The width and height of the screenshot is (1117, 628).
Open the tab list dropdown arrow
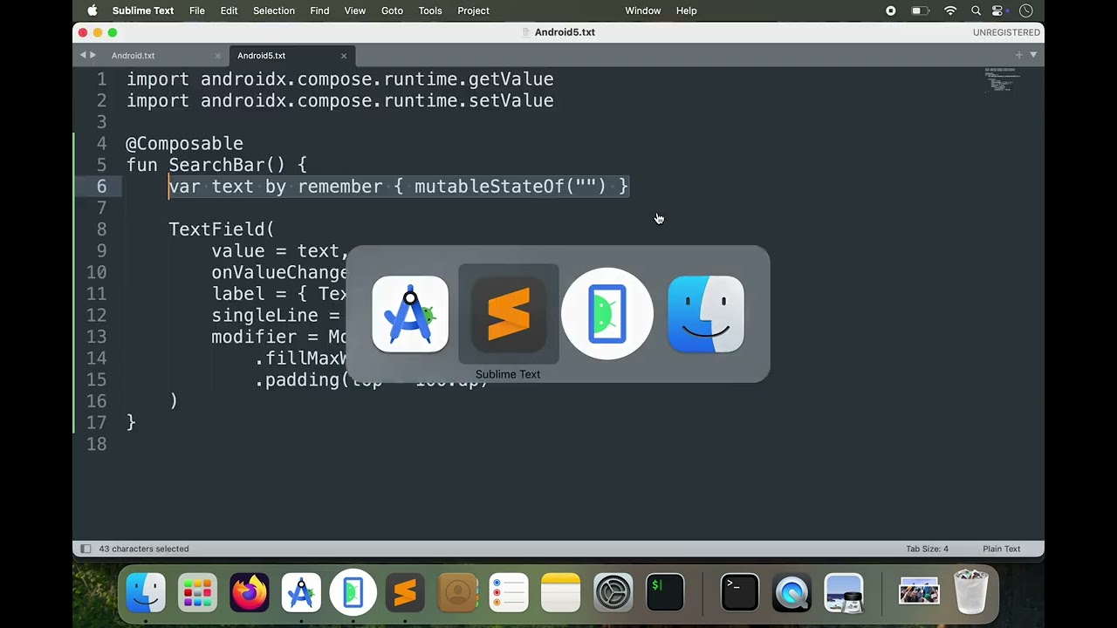(x=1033, y=55)
